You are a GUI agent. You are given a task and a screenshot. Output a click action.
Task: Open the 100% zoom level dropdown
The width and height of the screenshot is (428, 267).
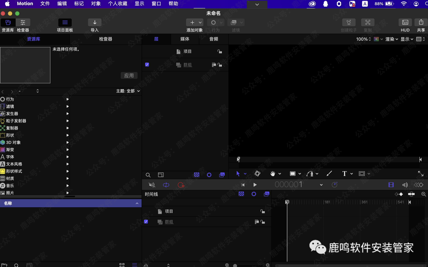click(363, 39)
